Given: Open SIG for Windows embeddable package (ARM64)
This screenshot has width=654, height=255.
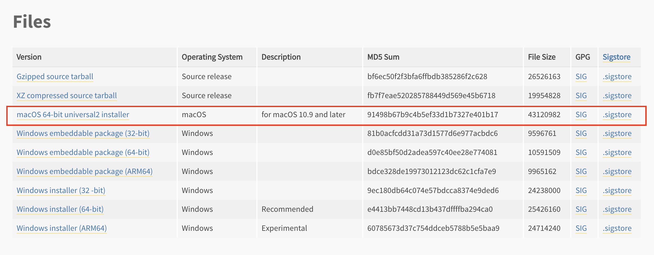Looking at the screenshot, I should (581, 172).
